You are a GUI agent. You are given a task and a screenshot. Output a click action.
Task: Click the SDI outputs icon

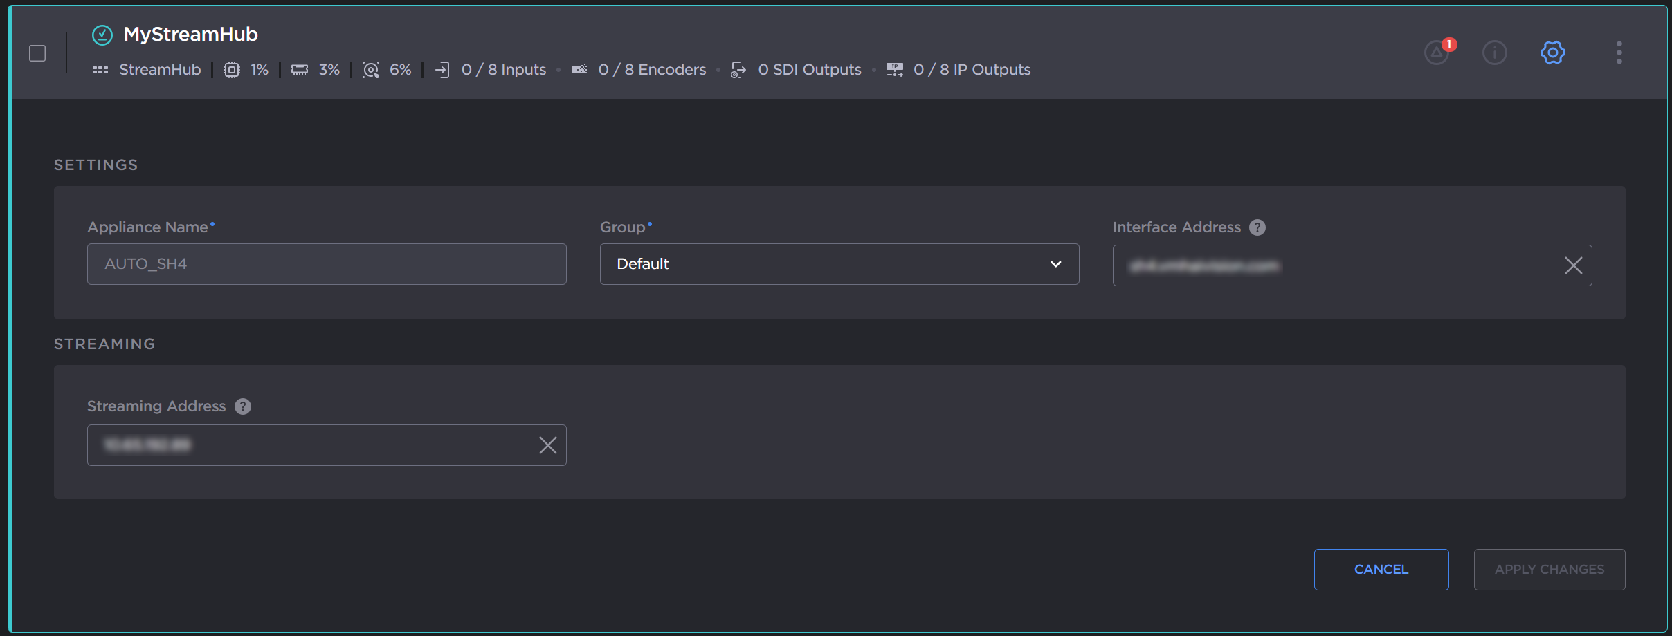tap(738, 70)
